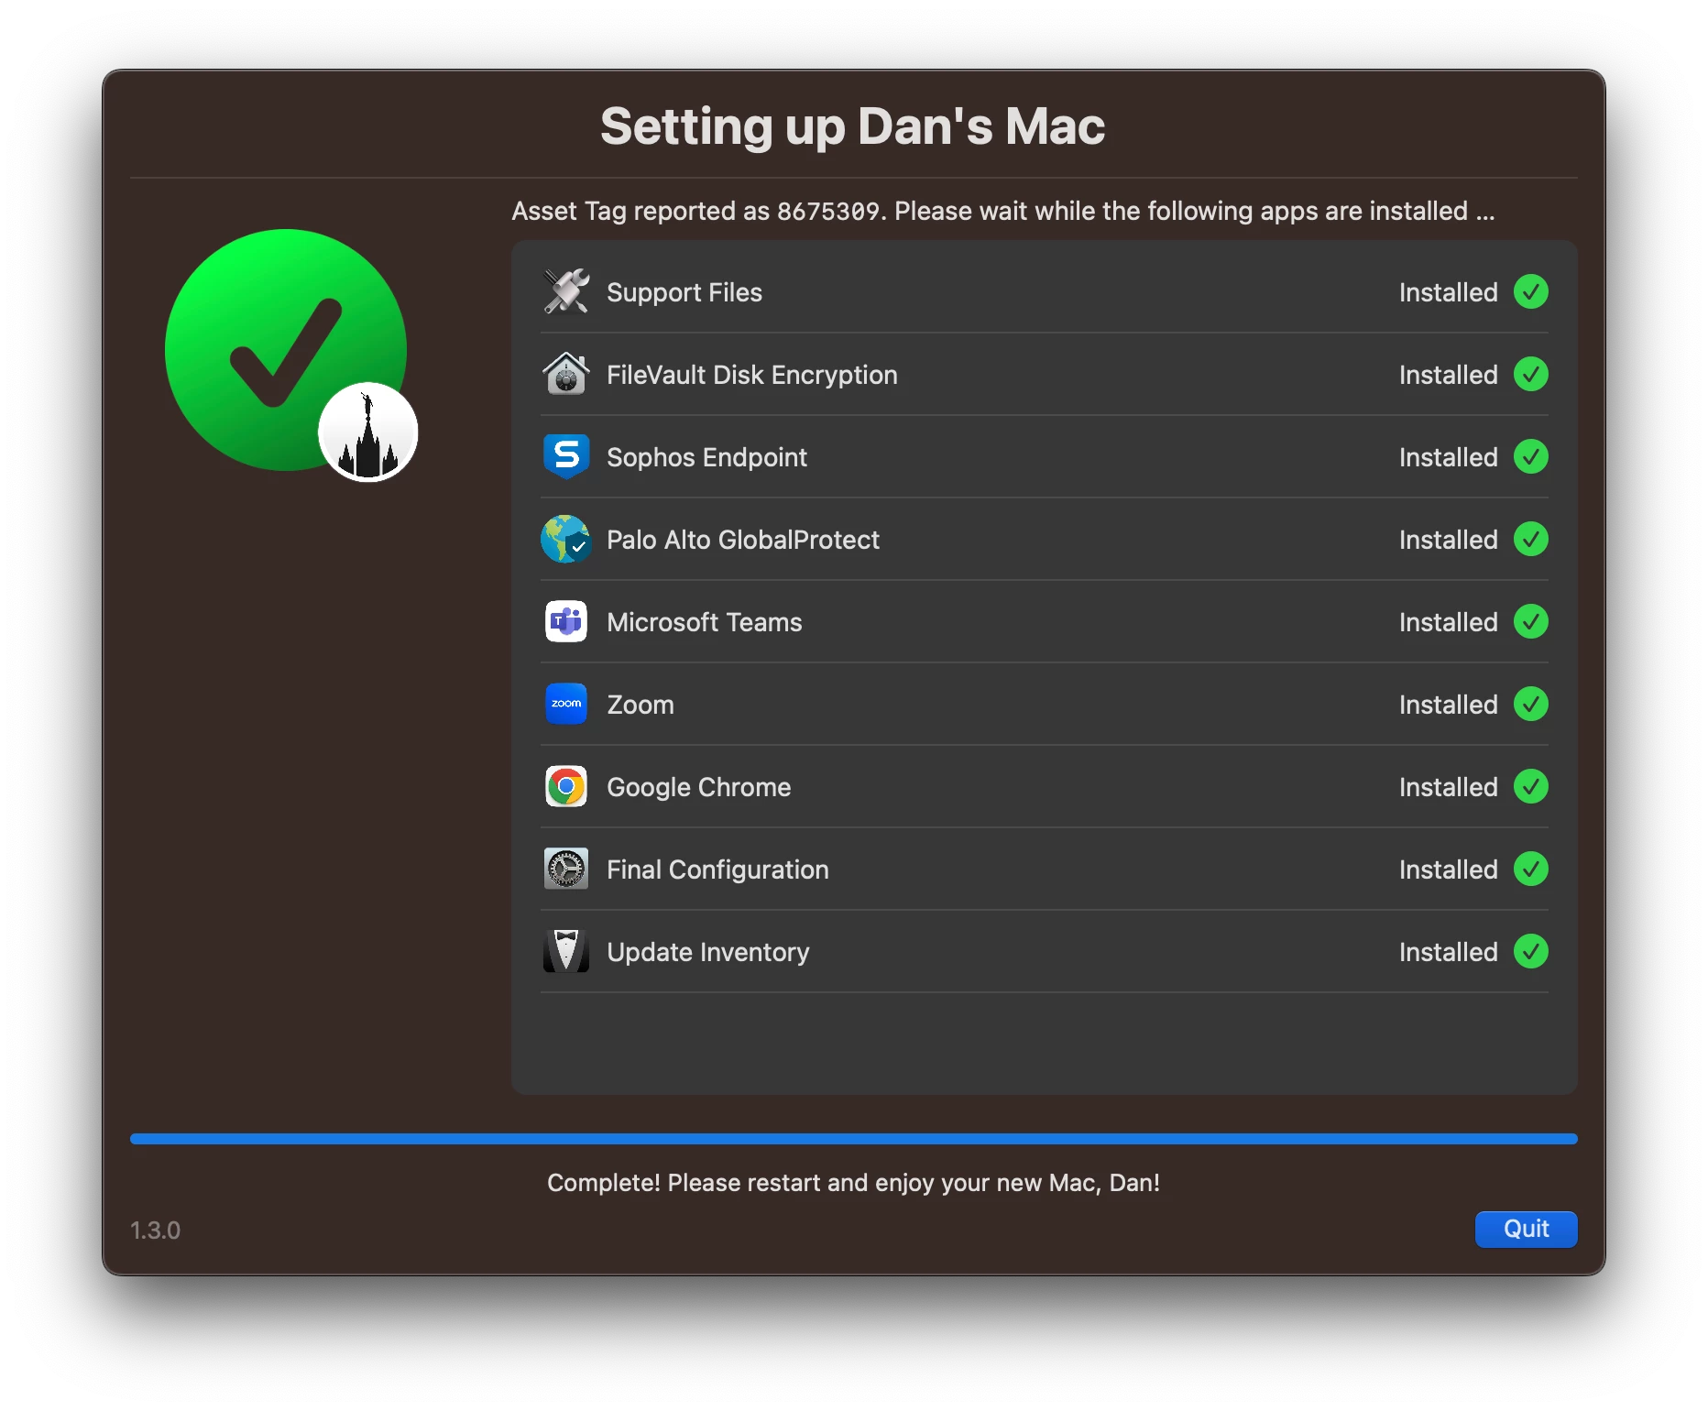Select the Palo Alto GlobalProtect label

click(743, 540)
